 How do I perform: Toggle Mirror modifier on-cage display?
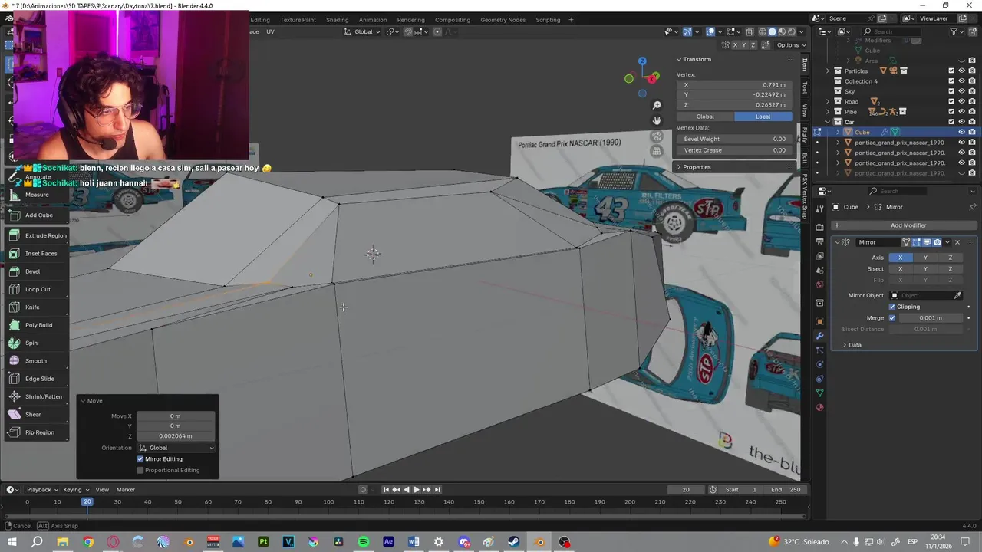click(x=906, y=242)
